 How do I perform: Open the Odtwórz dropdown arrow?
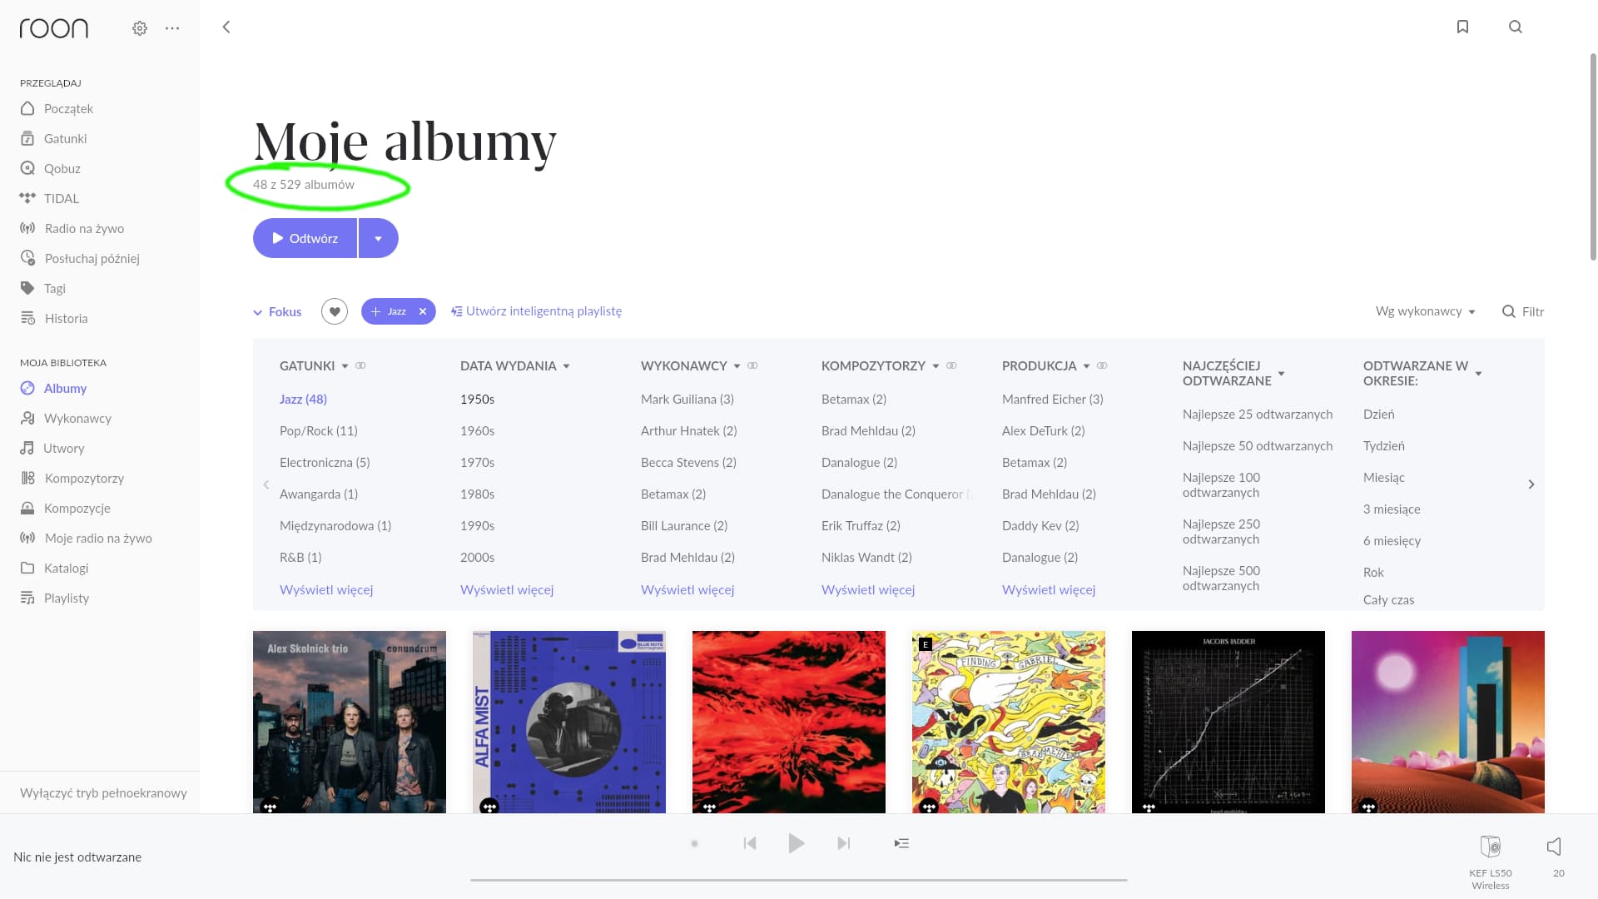point(378,238)
